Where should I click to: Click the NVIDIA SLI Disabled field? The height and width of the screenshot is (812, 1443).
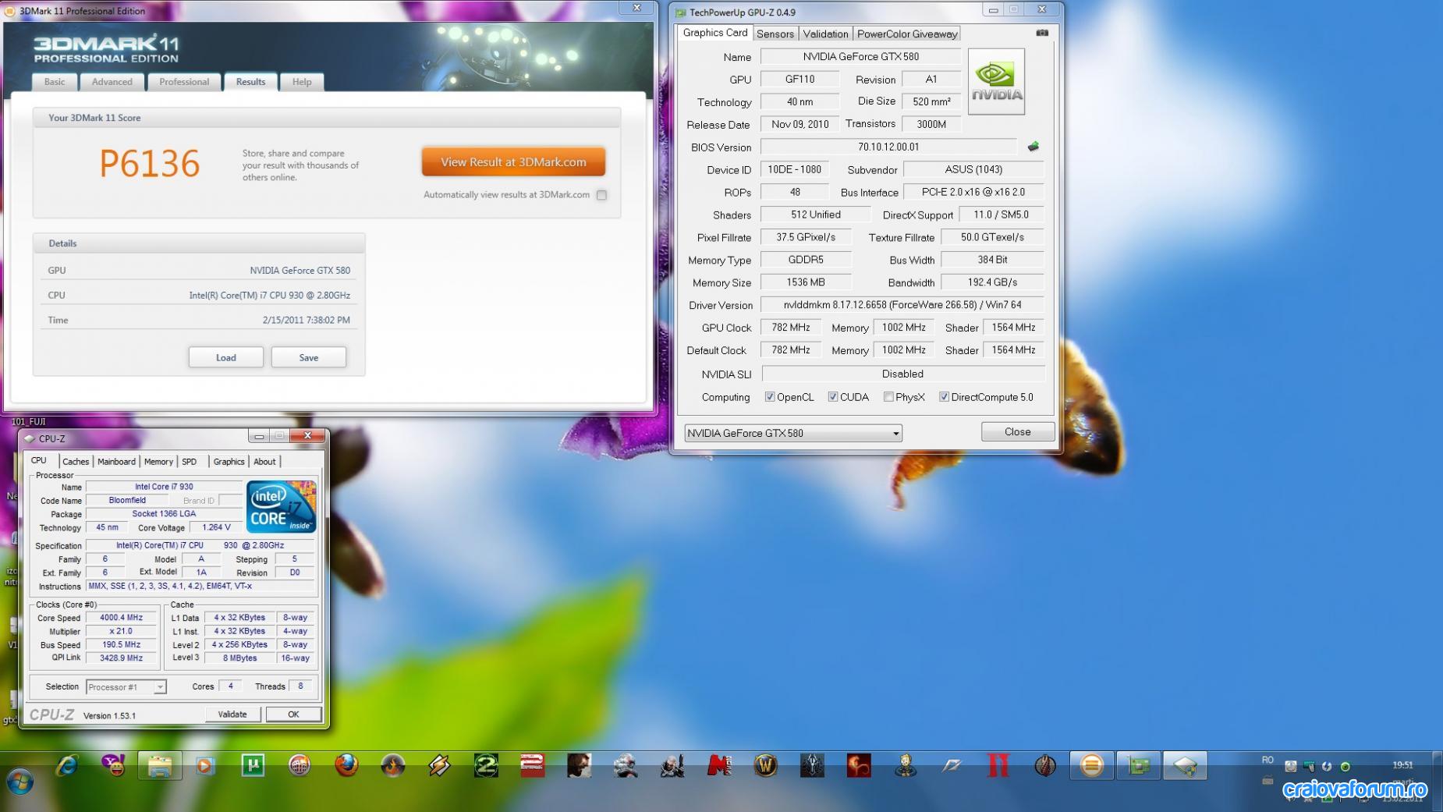(x=902, y=374)
